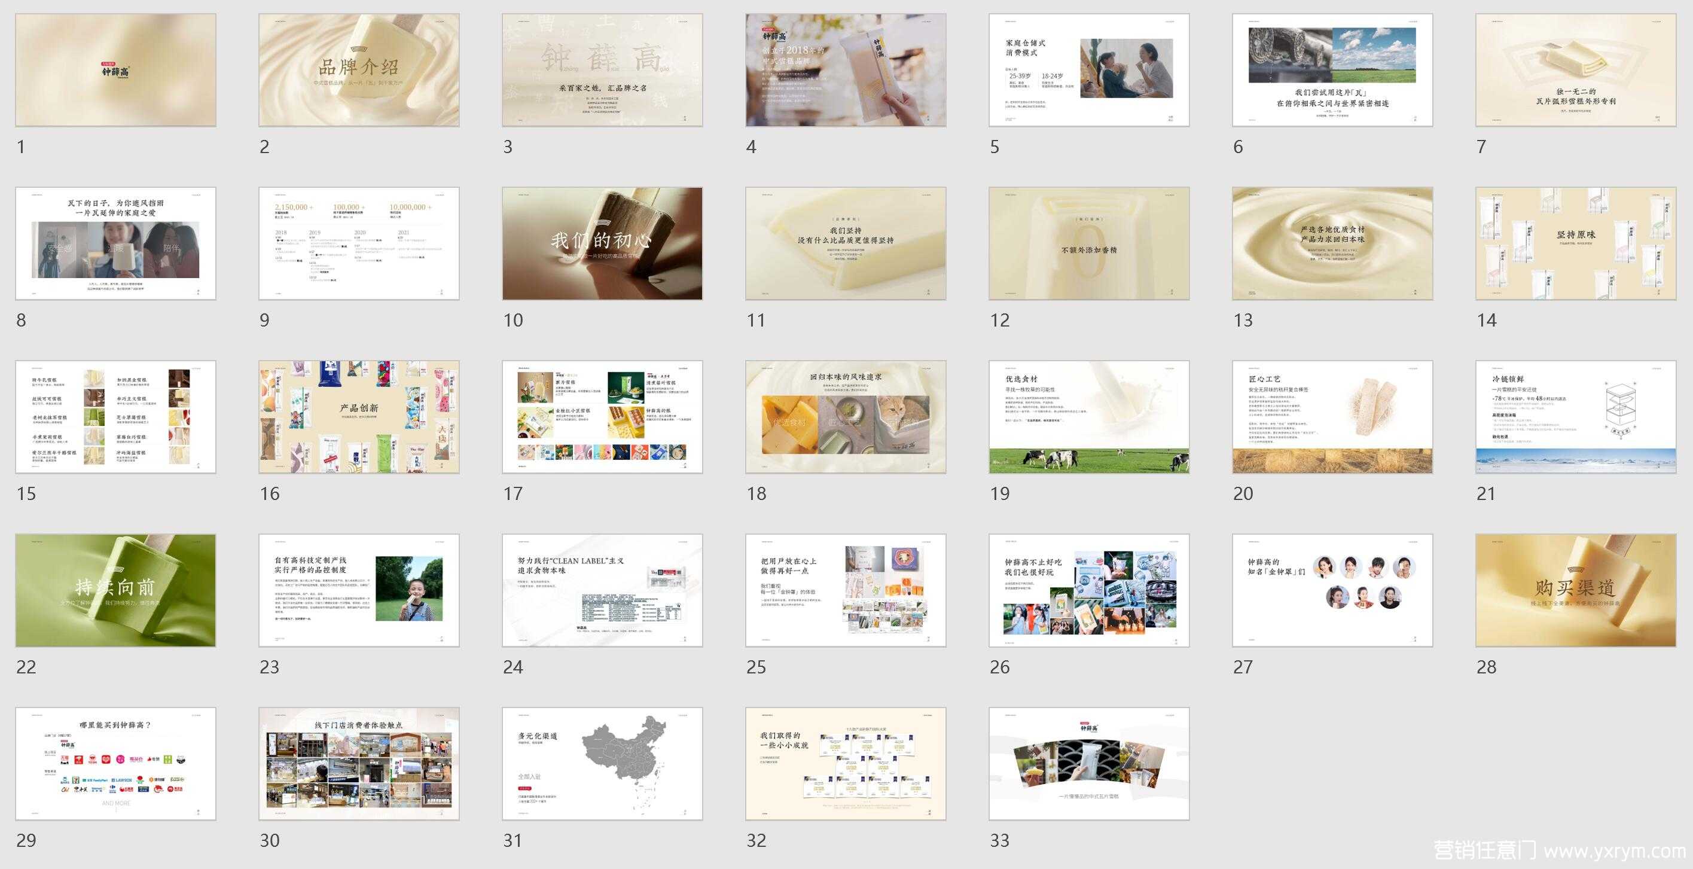This screenshot has width=1693, height=869.
Task: Select slide 12 reading 不额外添加香精
Action: 1089,243
